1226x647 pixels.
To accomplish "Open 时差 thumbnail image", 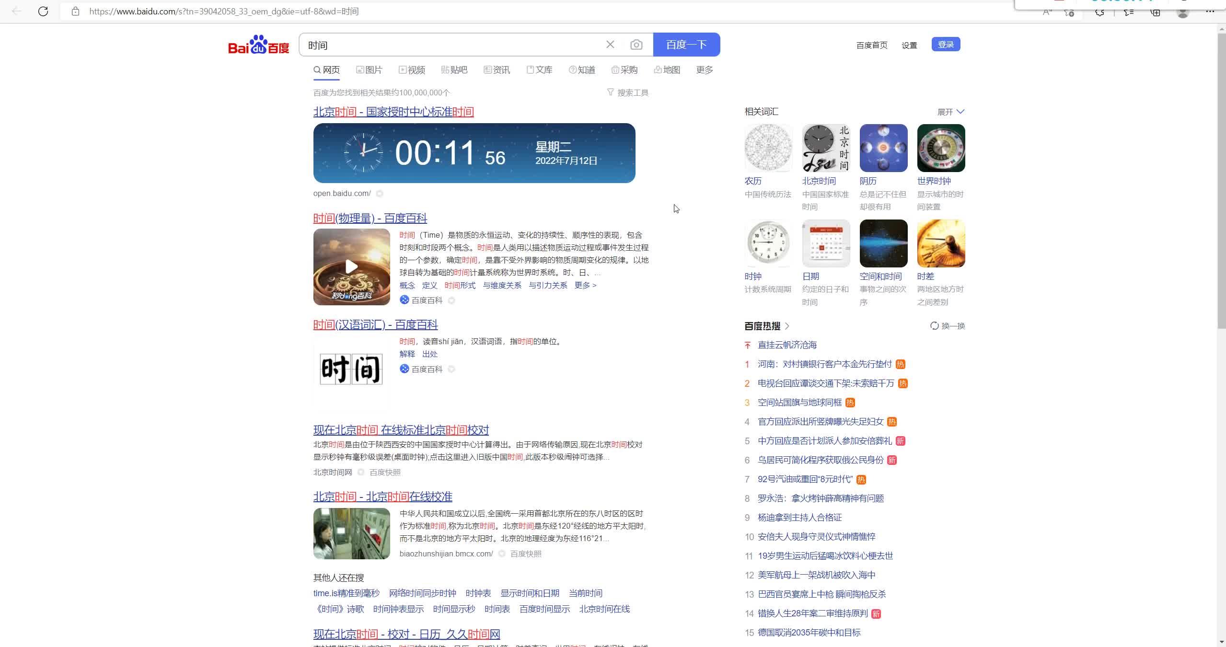I will [x=941, y=243].
